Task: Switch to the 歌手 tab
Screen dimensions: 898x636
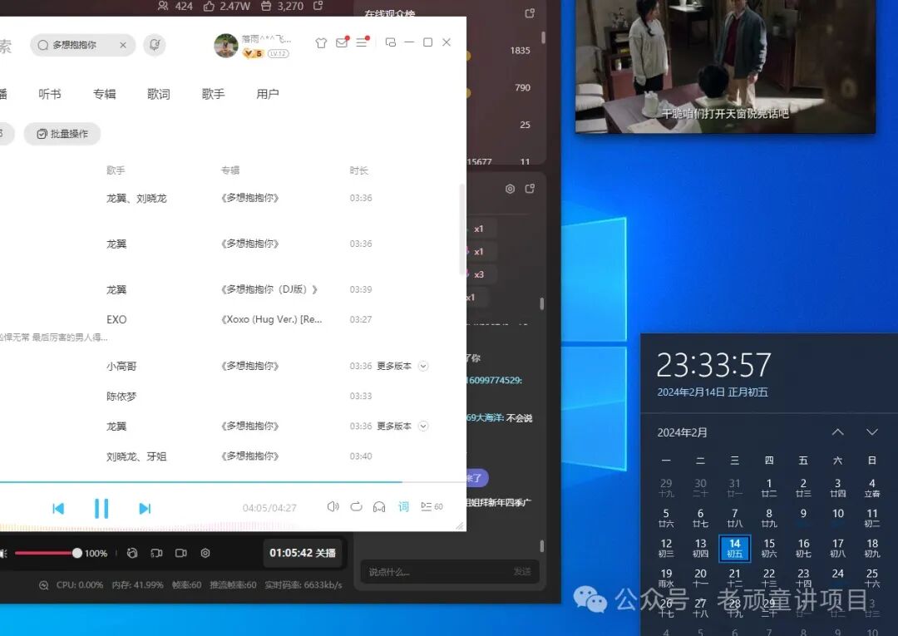Action: pyautogui.click(x=213, y=94)
